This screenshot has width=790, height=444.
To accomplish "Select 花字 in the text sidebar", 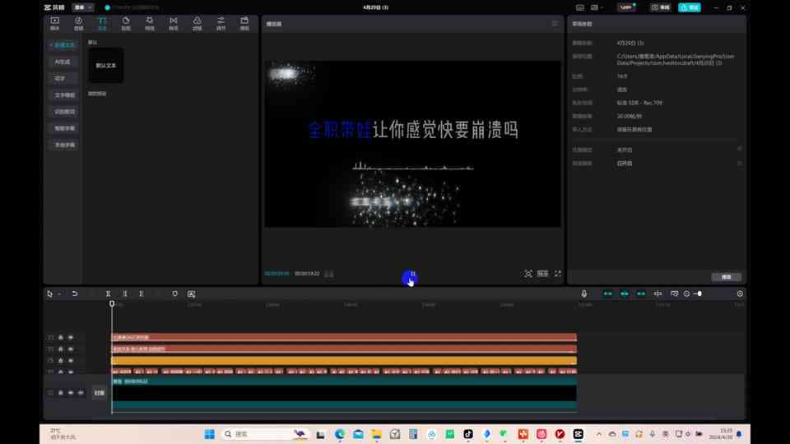I will pyautogui.click(x=63, y=79).
